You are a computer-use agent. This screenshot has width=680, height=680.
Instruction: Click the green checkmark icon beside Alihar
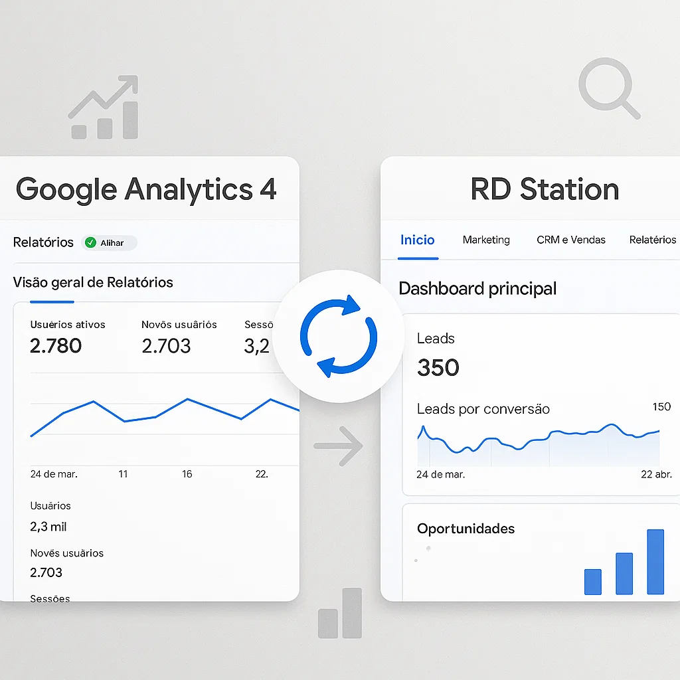[90, 242]
